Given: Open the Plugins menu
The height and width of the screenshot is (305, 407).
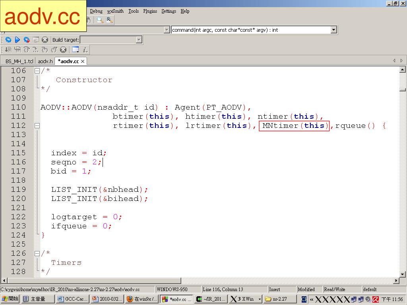Looking at the screenshot, I should (150, 11).
